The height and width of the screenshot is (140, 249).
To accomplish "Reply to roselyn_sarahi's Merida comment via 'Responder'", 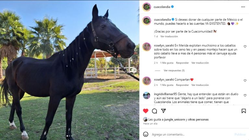I will click(182, 63).
